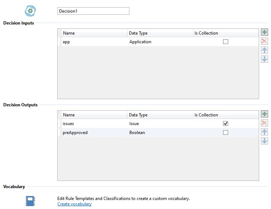Click the add button for Decision Inputs
The image size is (271, 209).
265,33
